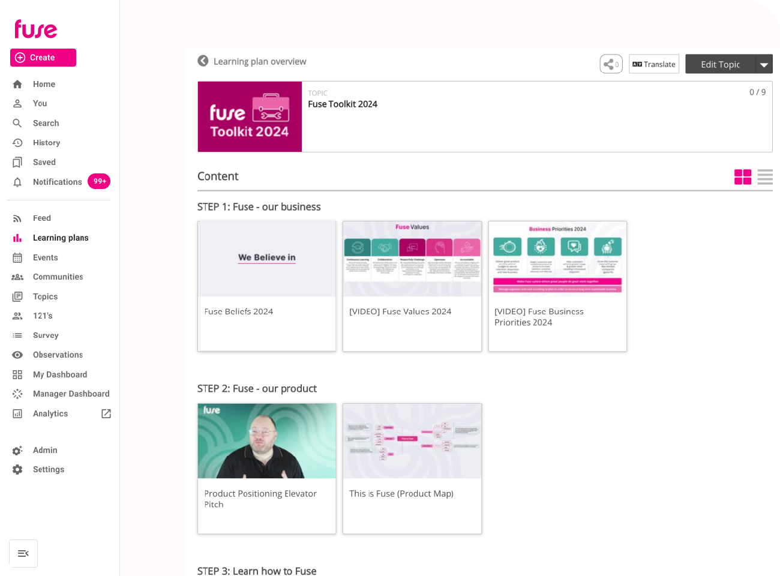Go back to Learning plan overview
This screenshot has height=576, width=780.
[203, 61]
